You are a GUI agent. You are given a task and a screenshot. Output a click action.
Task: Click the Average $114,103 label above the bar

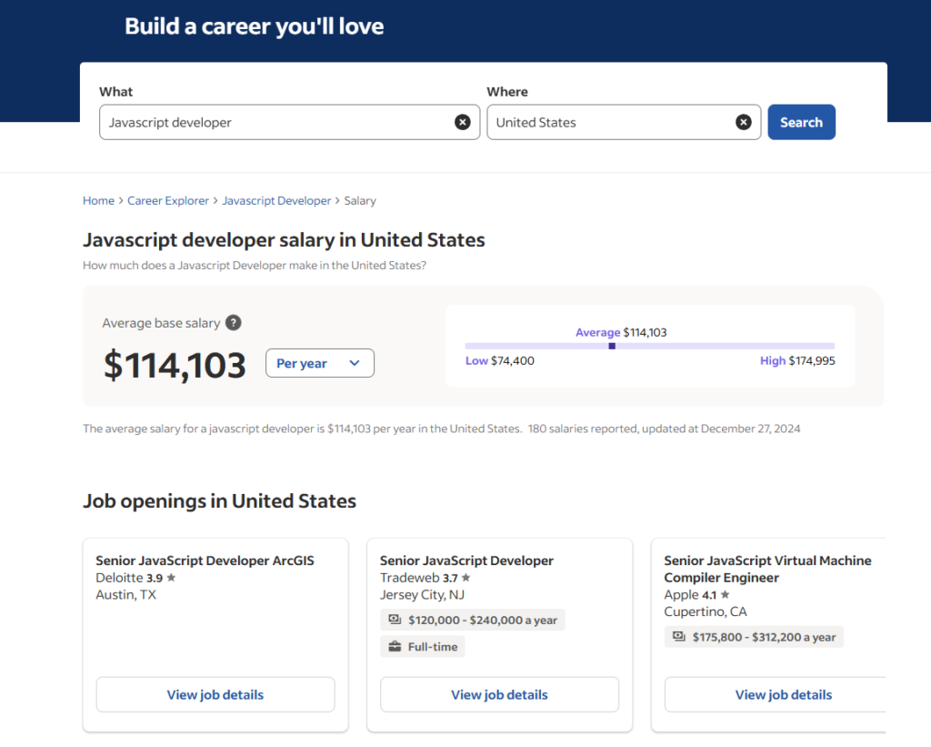[x=621, y=332]
